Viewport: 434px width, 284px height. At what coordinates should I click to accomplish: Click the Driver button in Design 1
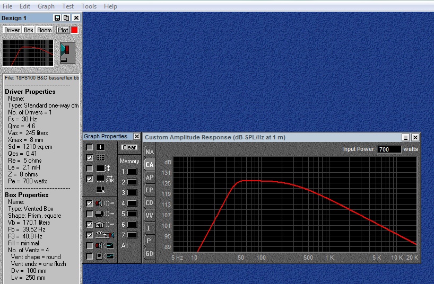click(x=12, y=30)
